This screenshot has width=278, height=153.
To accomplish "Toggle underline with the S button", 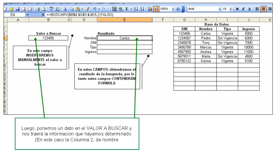I will (250, 9).
